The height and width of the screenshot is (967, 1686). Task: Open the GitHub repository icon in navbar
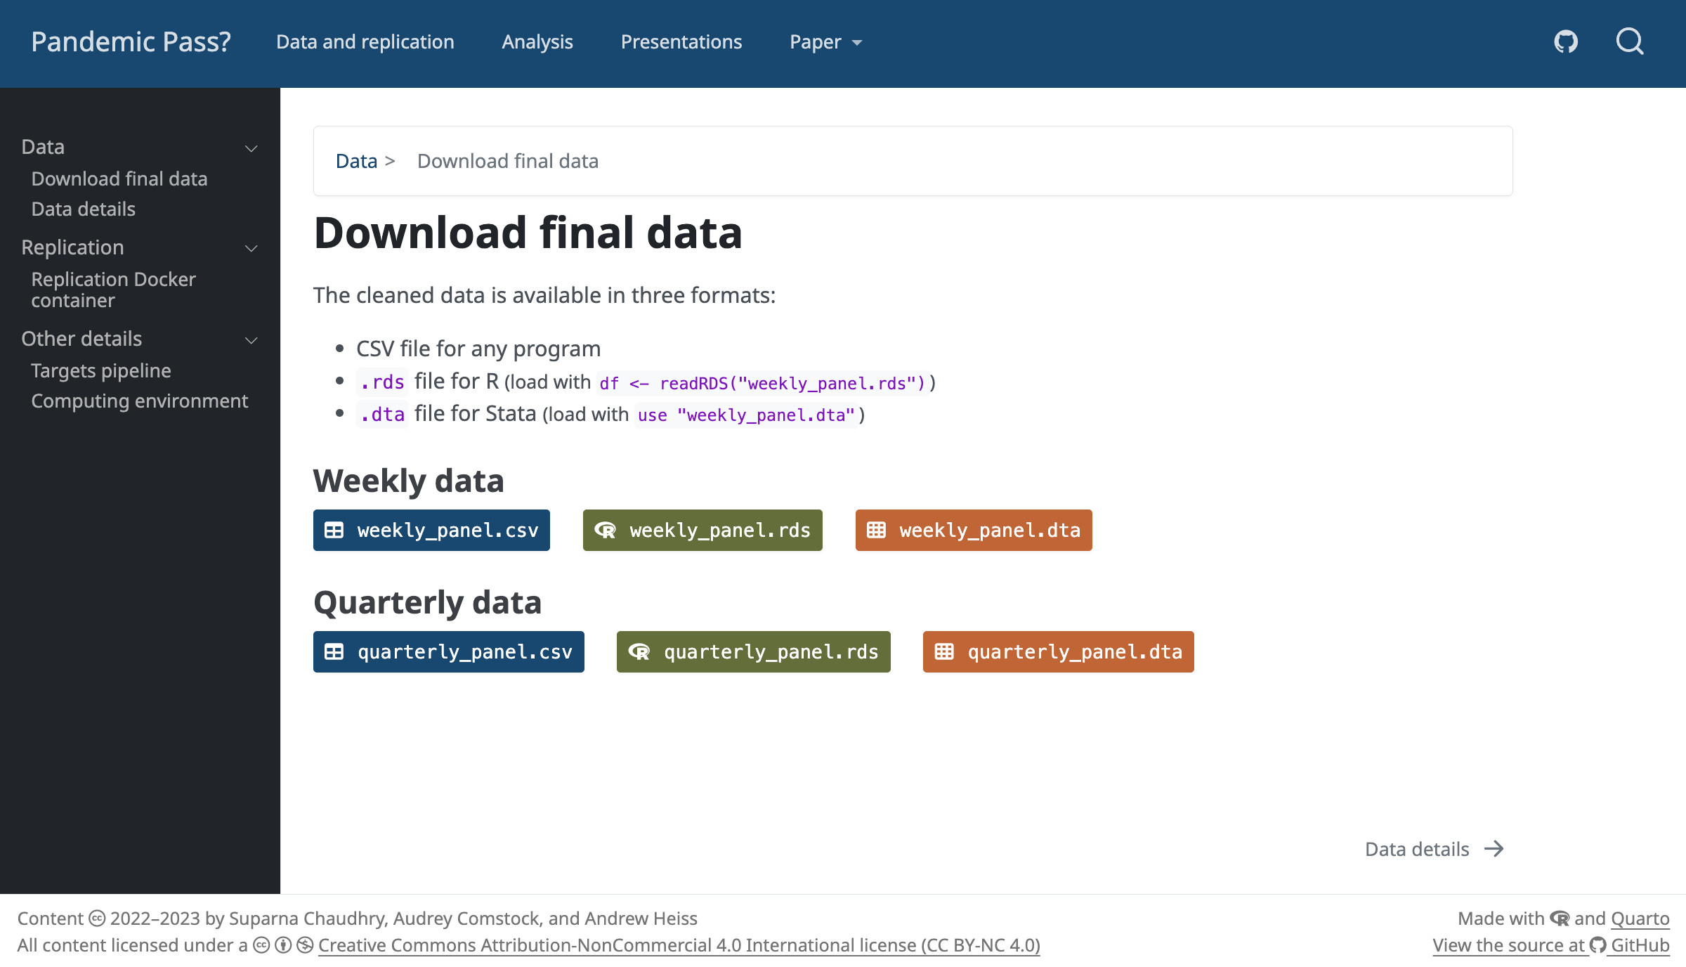click(1566, 42)
